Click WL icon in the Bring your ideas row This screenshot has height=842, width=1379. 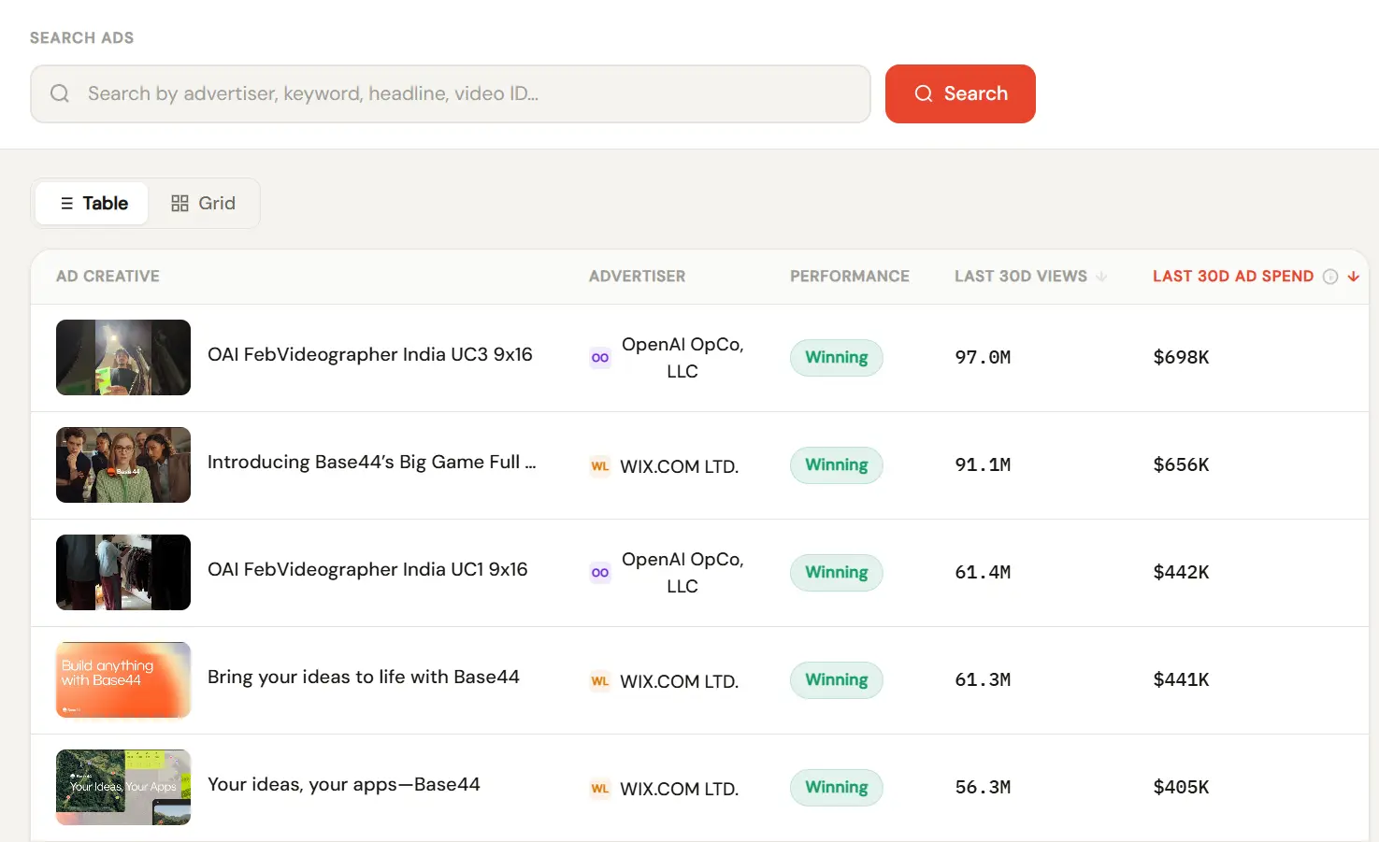point(600,680)
